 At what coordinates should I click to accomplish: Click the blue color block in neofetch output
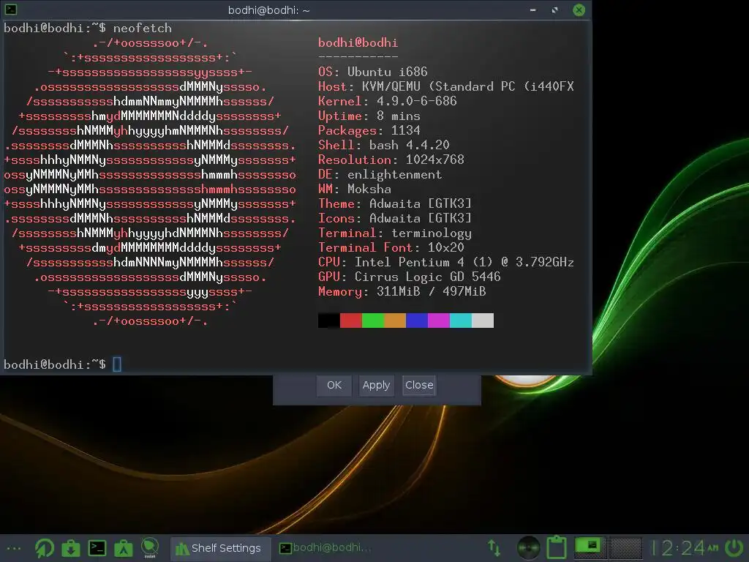(x=416, y=321)
